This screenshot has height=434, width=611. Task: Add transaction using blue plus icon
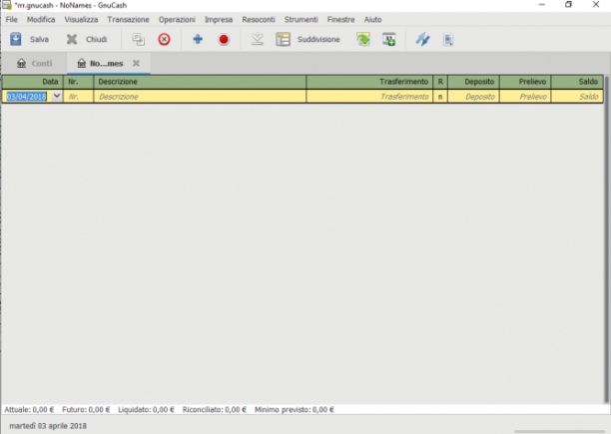pyautogui.click(x=198, y=39)
